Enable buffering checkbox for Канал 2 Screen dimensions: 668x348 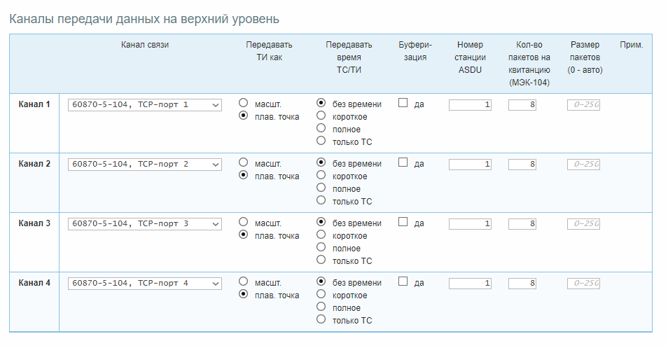(x=403, y=162)
